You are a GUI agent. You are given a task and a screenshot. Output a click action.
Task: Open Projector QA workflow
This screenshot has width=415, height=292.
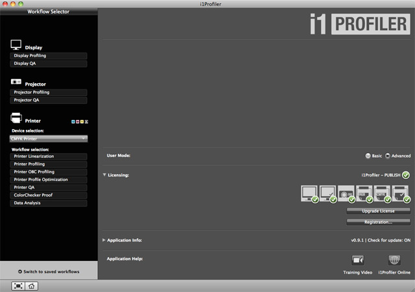(49, 100)
